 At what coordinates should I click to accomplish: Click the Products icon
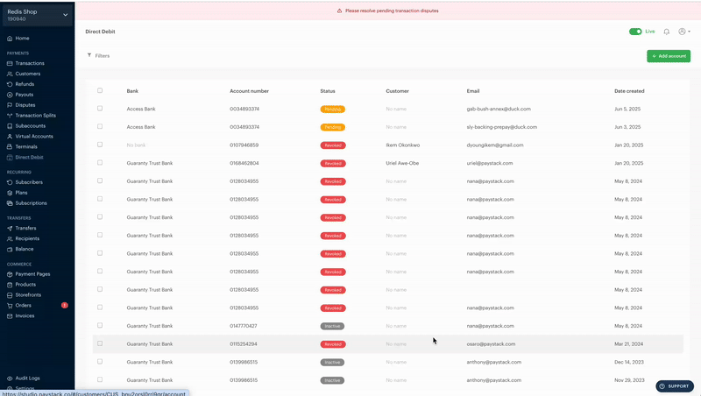10,284
